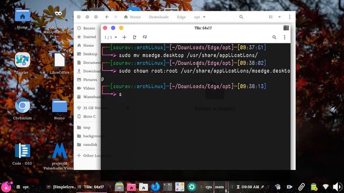
Task: Launch the green shutter icon in taskbar
Action: point(192,187)
